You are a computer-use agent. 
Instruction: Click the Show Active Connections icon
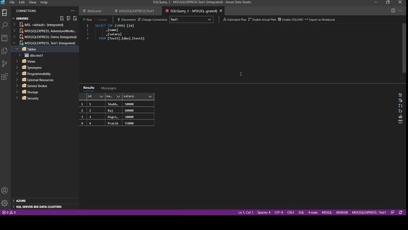pyautogui.click(x=75, y=19)
